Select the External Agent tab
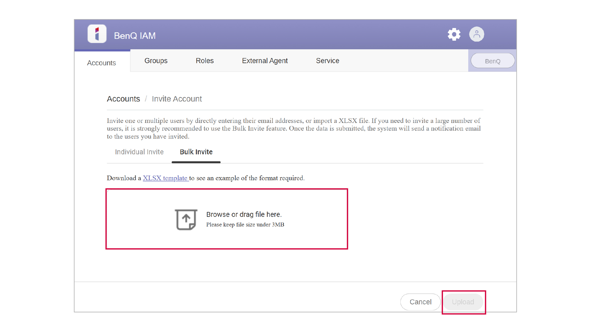This screenshot has width=591, height=333. (x=265, y=61)
